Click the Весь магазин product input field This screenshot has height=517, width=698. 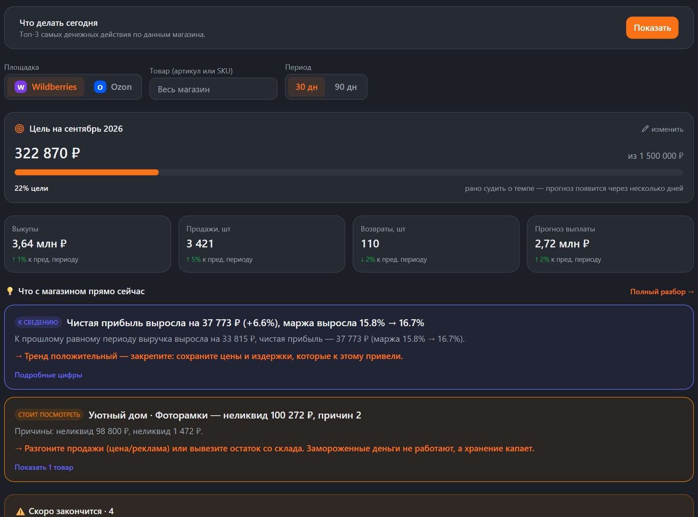point(213,89)
